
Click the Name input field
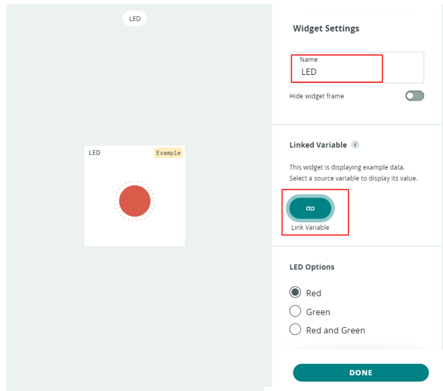357,67
